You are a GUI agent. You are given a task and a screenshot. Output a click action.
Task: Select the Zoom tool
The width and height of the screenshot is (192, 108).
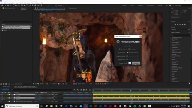tap(11, 5)
